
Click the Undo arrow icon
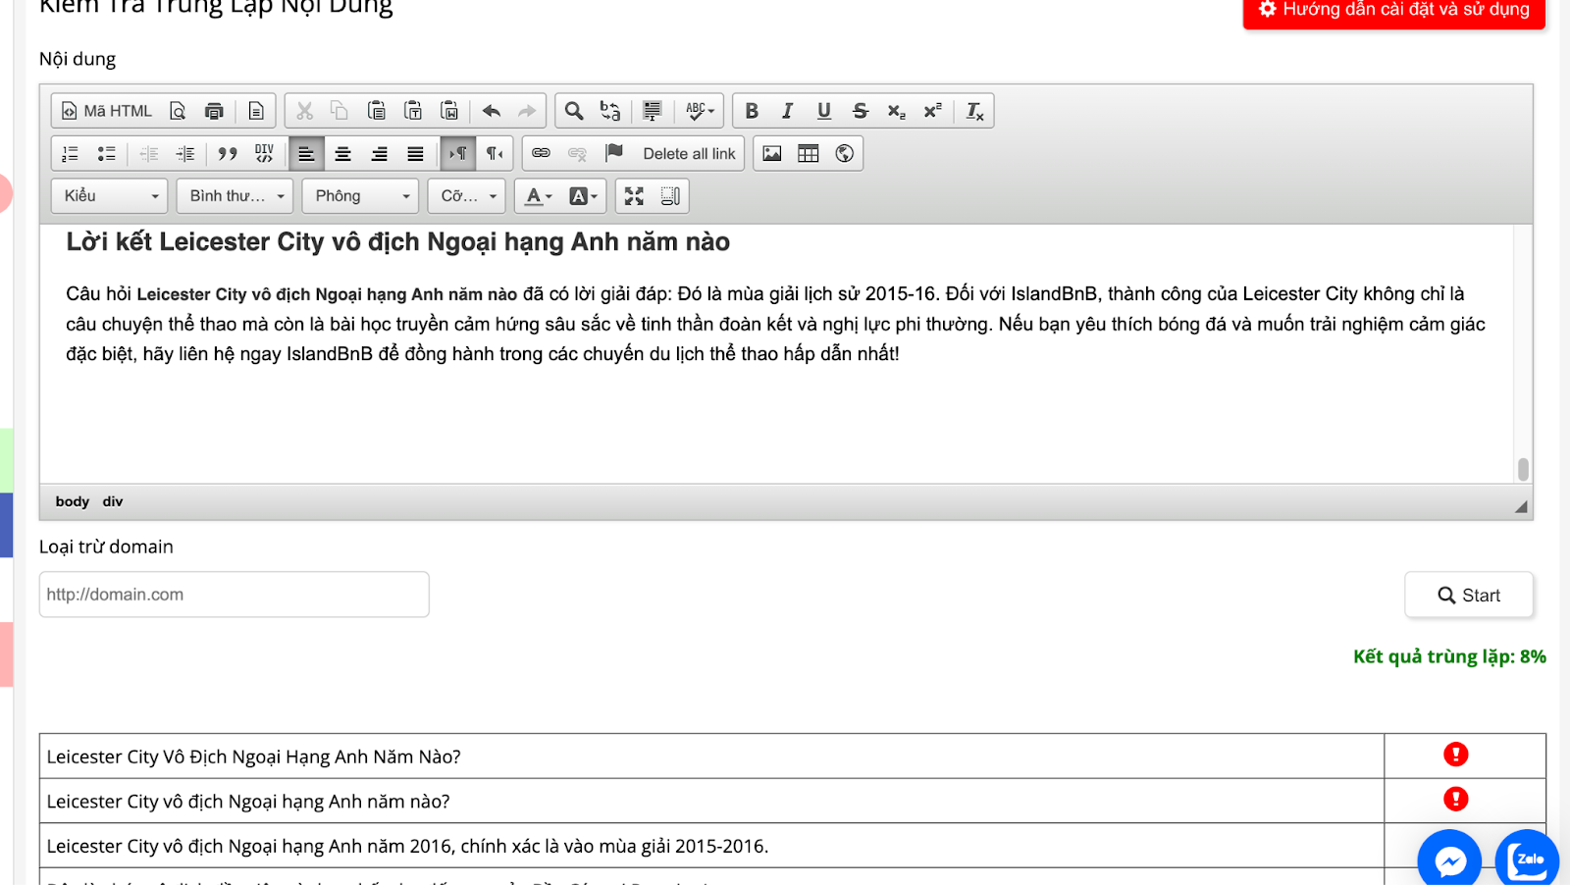click(x=492, y=111)
